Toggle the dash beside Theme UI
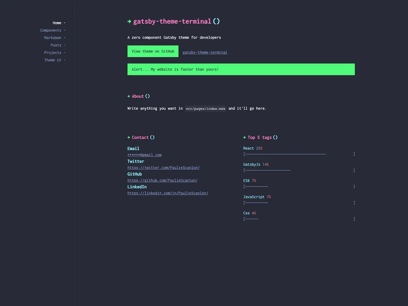The width and height of the screenshot is (408, 306). coord(64,60)
